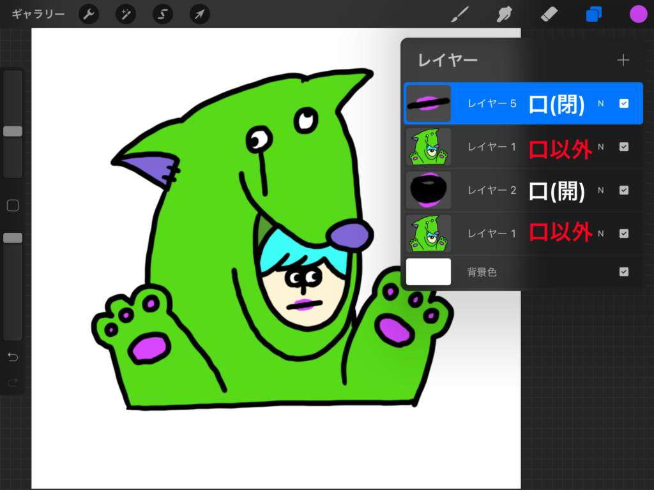Return to the ギャラリー gallery
The image size is (654, 490).
pos(38,15)
